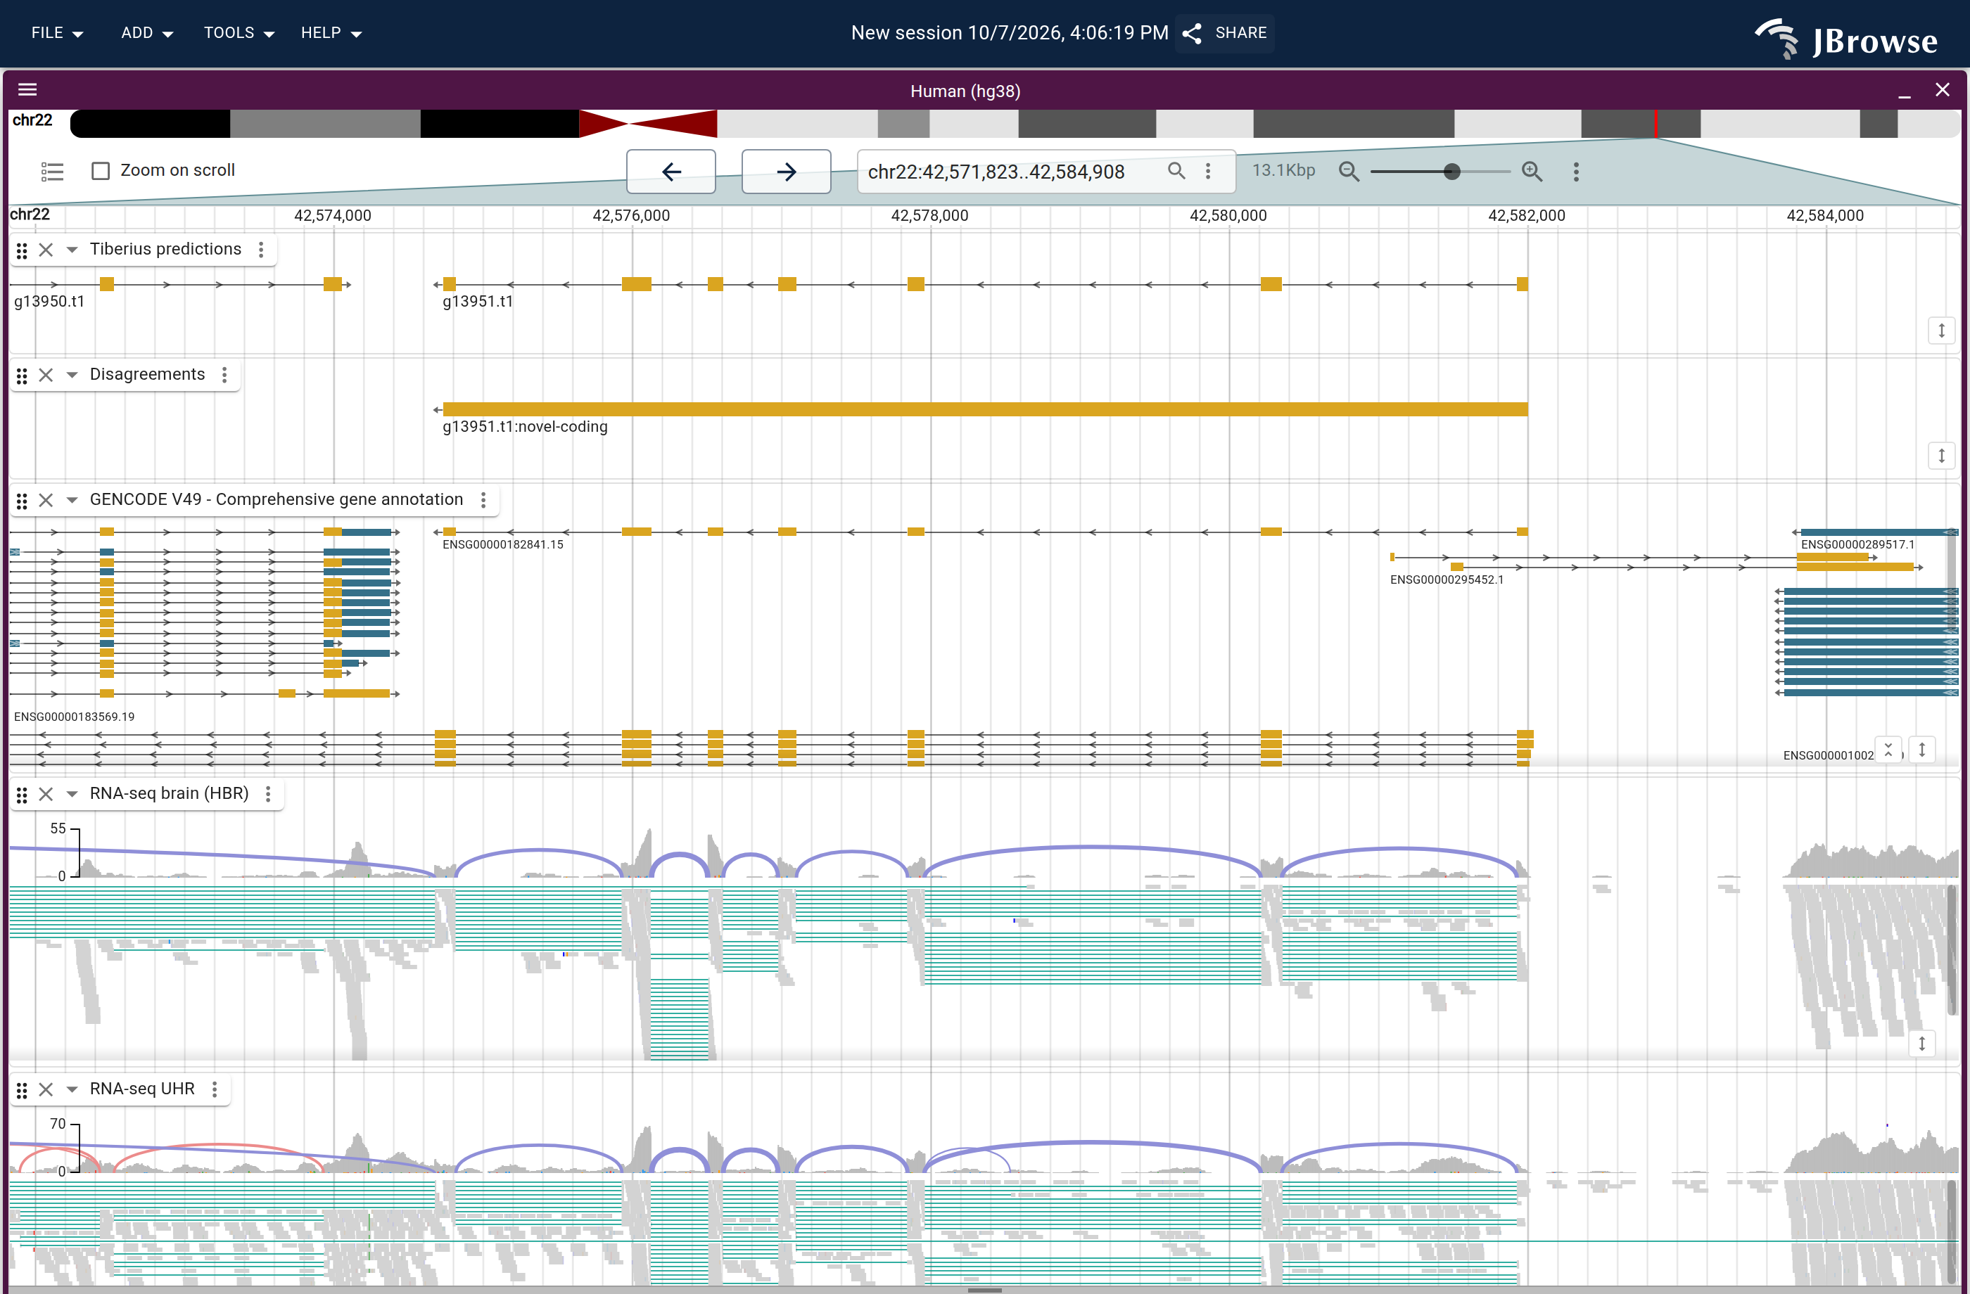This screenshot has height=1294, width=1970.
Task: Click the zoom out magnifier icon
Action: (1349, 172)
